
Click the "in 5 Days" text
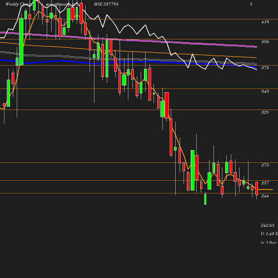269,242
